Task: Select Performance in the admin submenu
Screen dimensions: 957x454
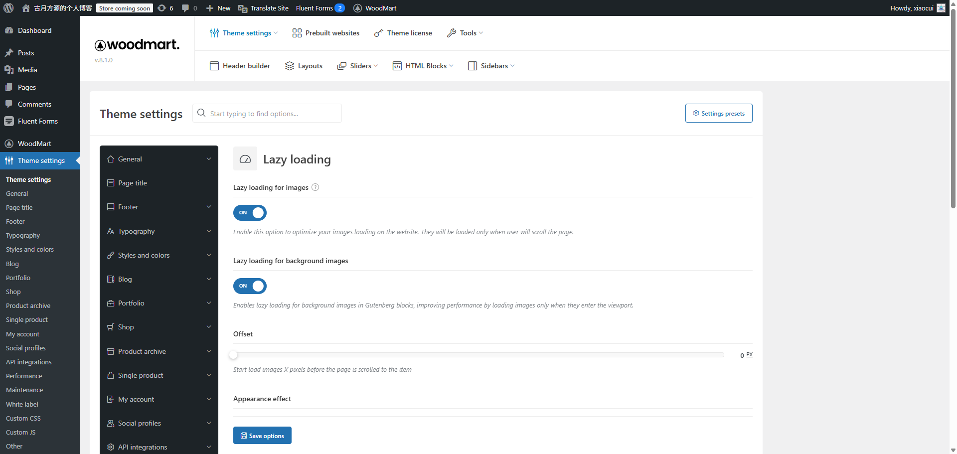Action: [x=24, y=376]
